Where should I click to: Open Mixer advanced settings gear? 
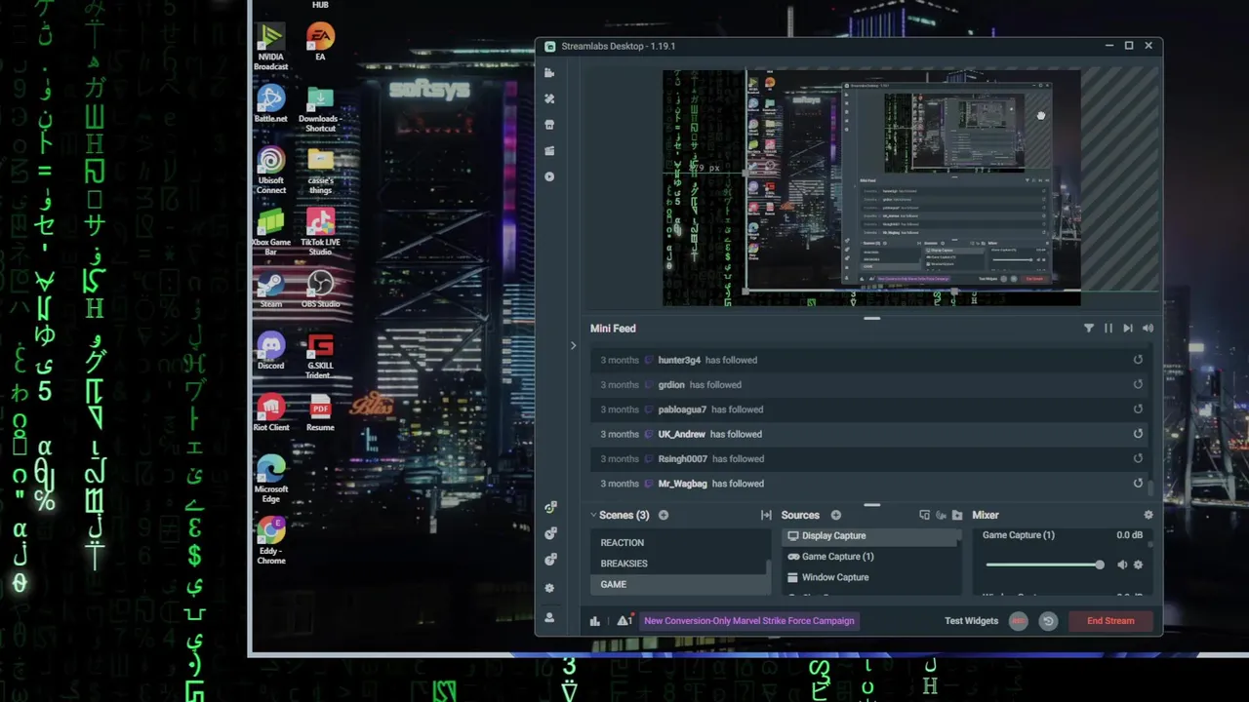pos(1148,515)
